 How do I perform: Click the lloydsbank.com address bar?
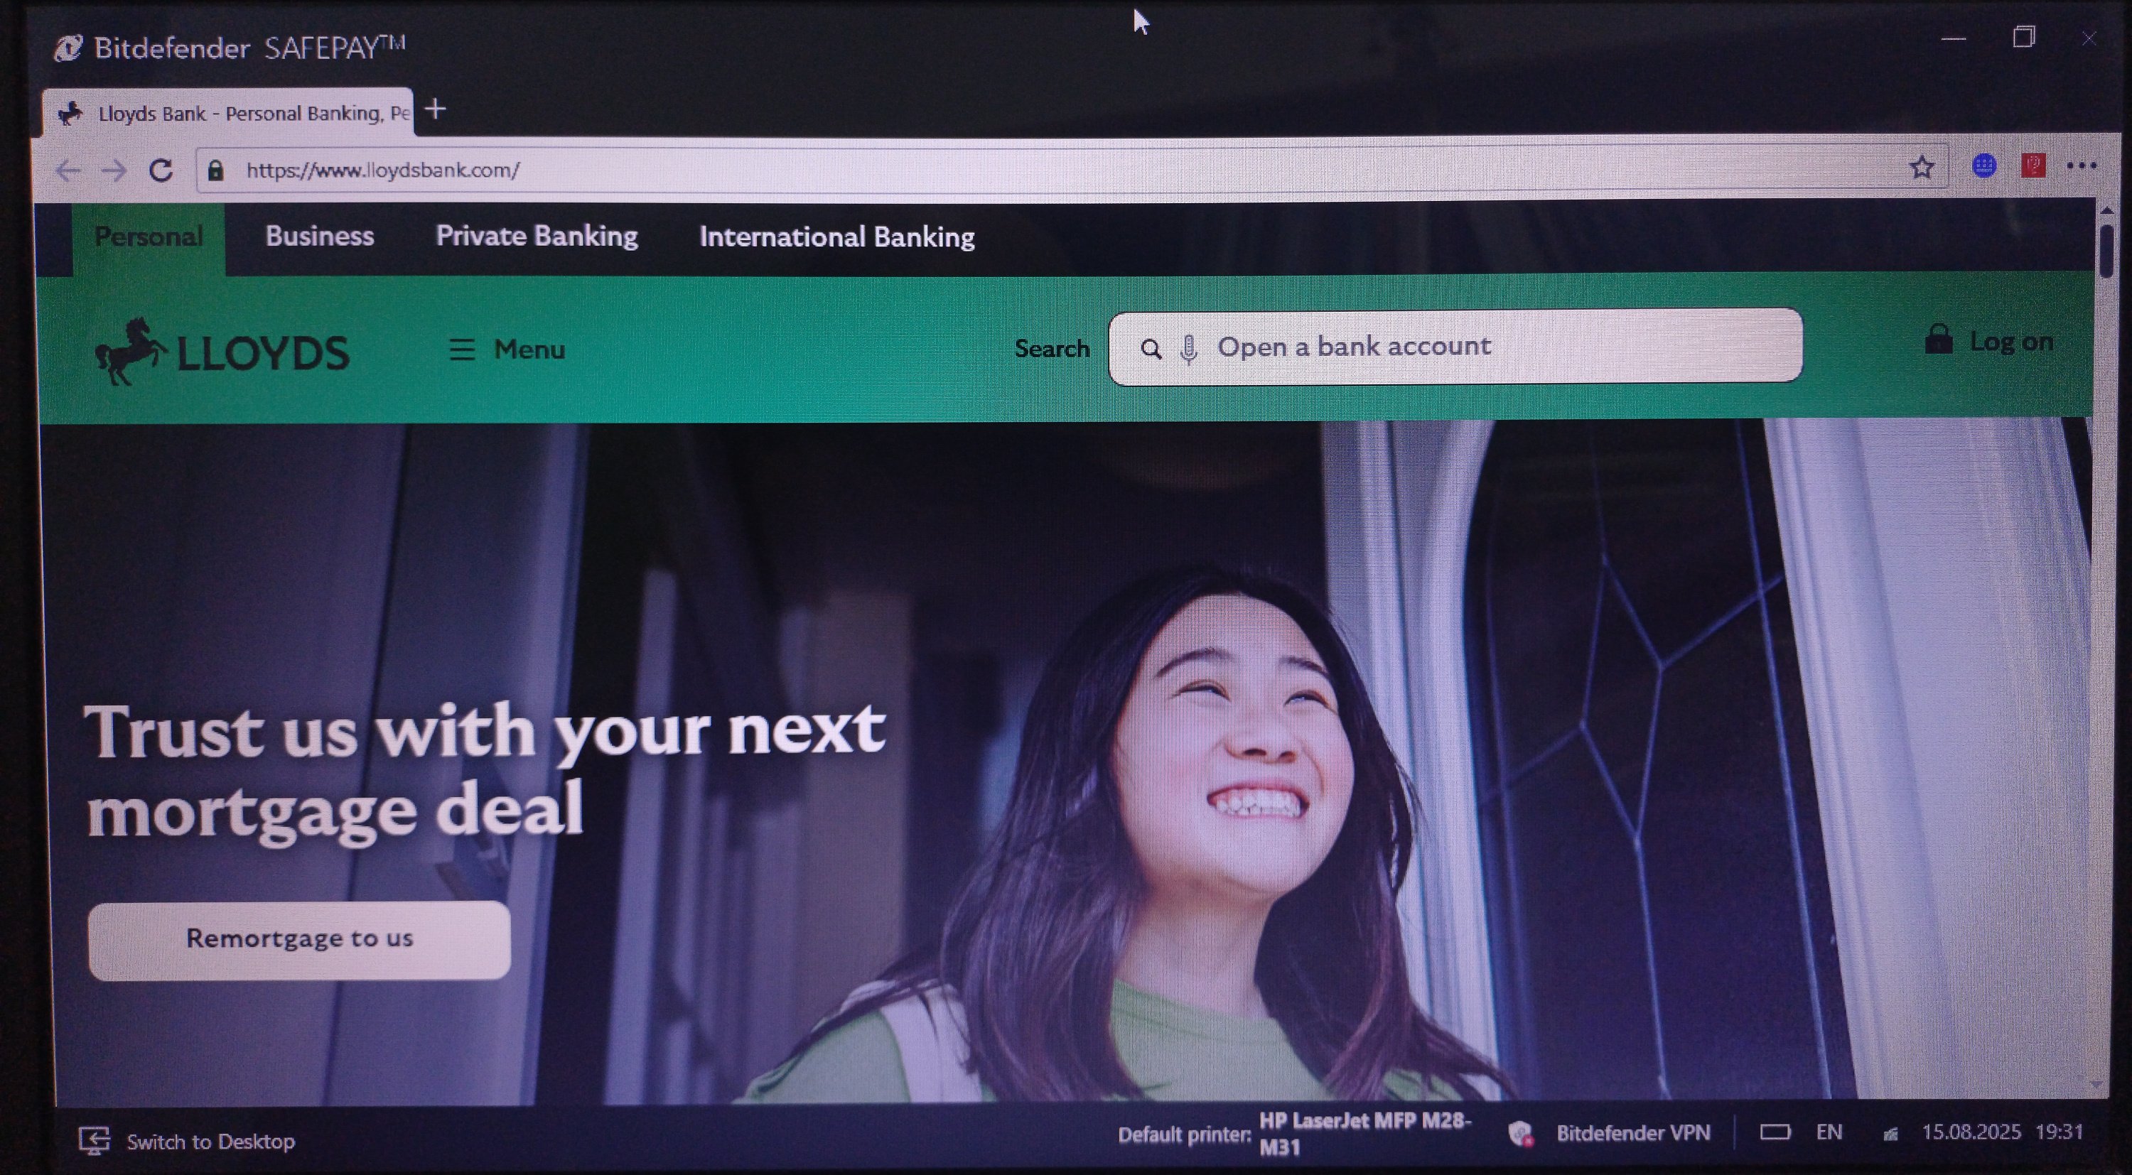(1071, 170)
